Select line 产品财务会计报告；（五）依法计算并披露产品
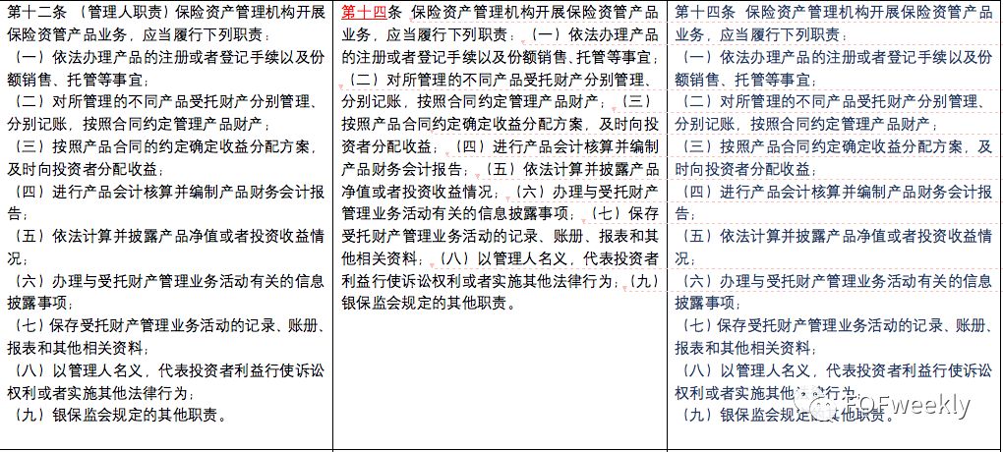The height and width of the screenshot is (452, 1003). 501,169
